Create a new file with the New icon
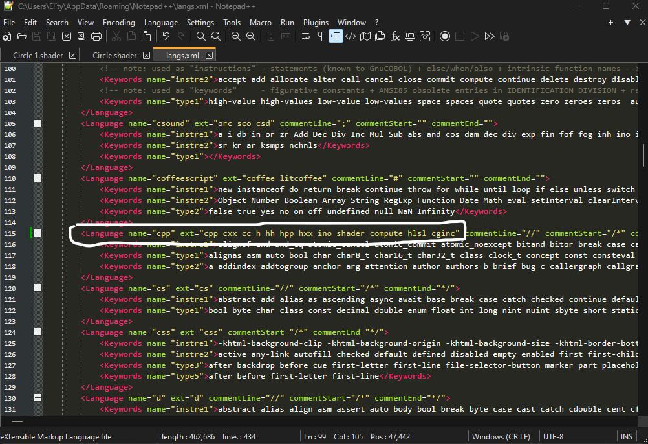Screen dimensions: 648x444 point(6,36)
